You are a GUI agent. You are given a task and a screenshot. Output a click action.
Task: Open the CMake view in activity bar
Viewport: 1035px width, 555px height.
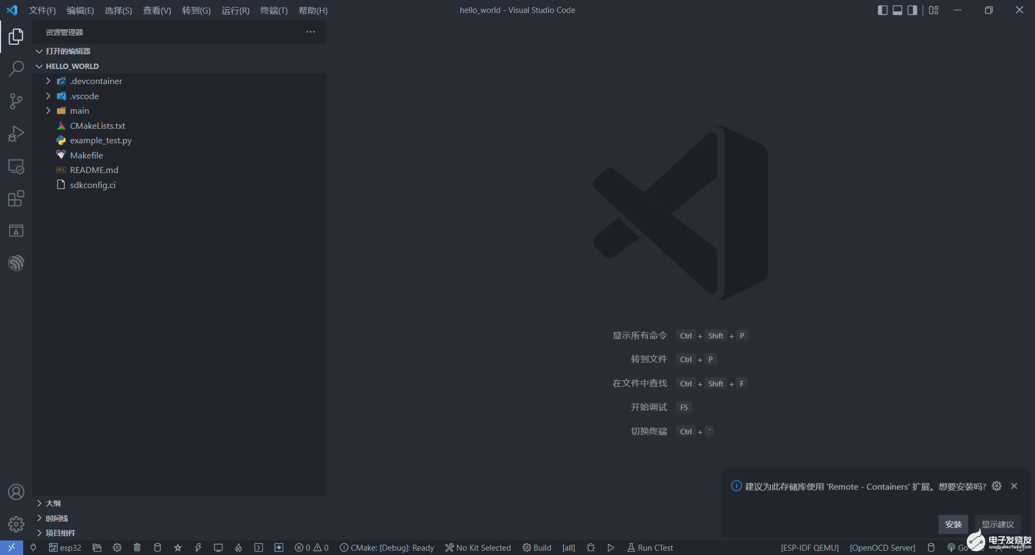(16, 231)
